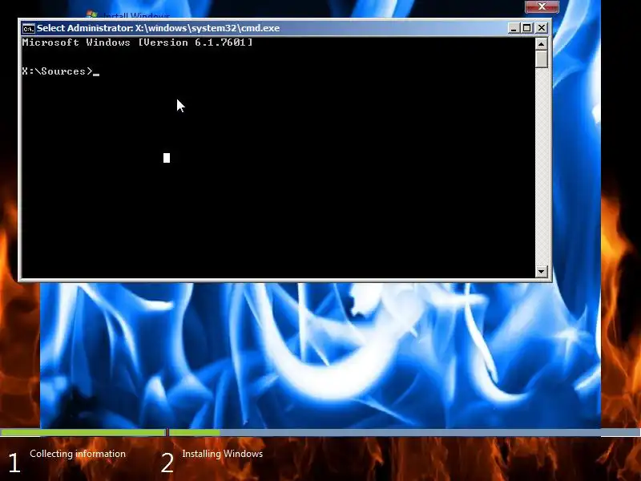This screenshot has width=641, height=481.
Task: Click the Collecting information step label
Action: 78,454
